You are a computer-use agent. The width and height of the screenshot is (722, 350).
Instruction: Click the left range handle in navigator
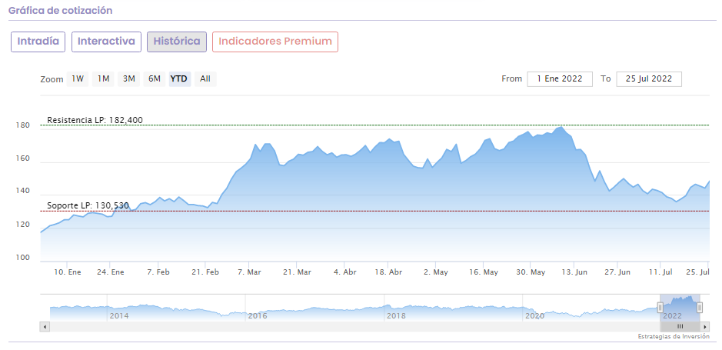[660, 308]
